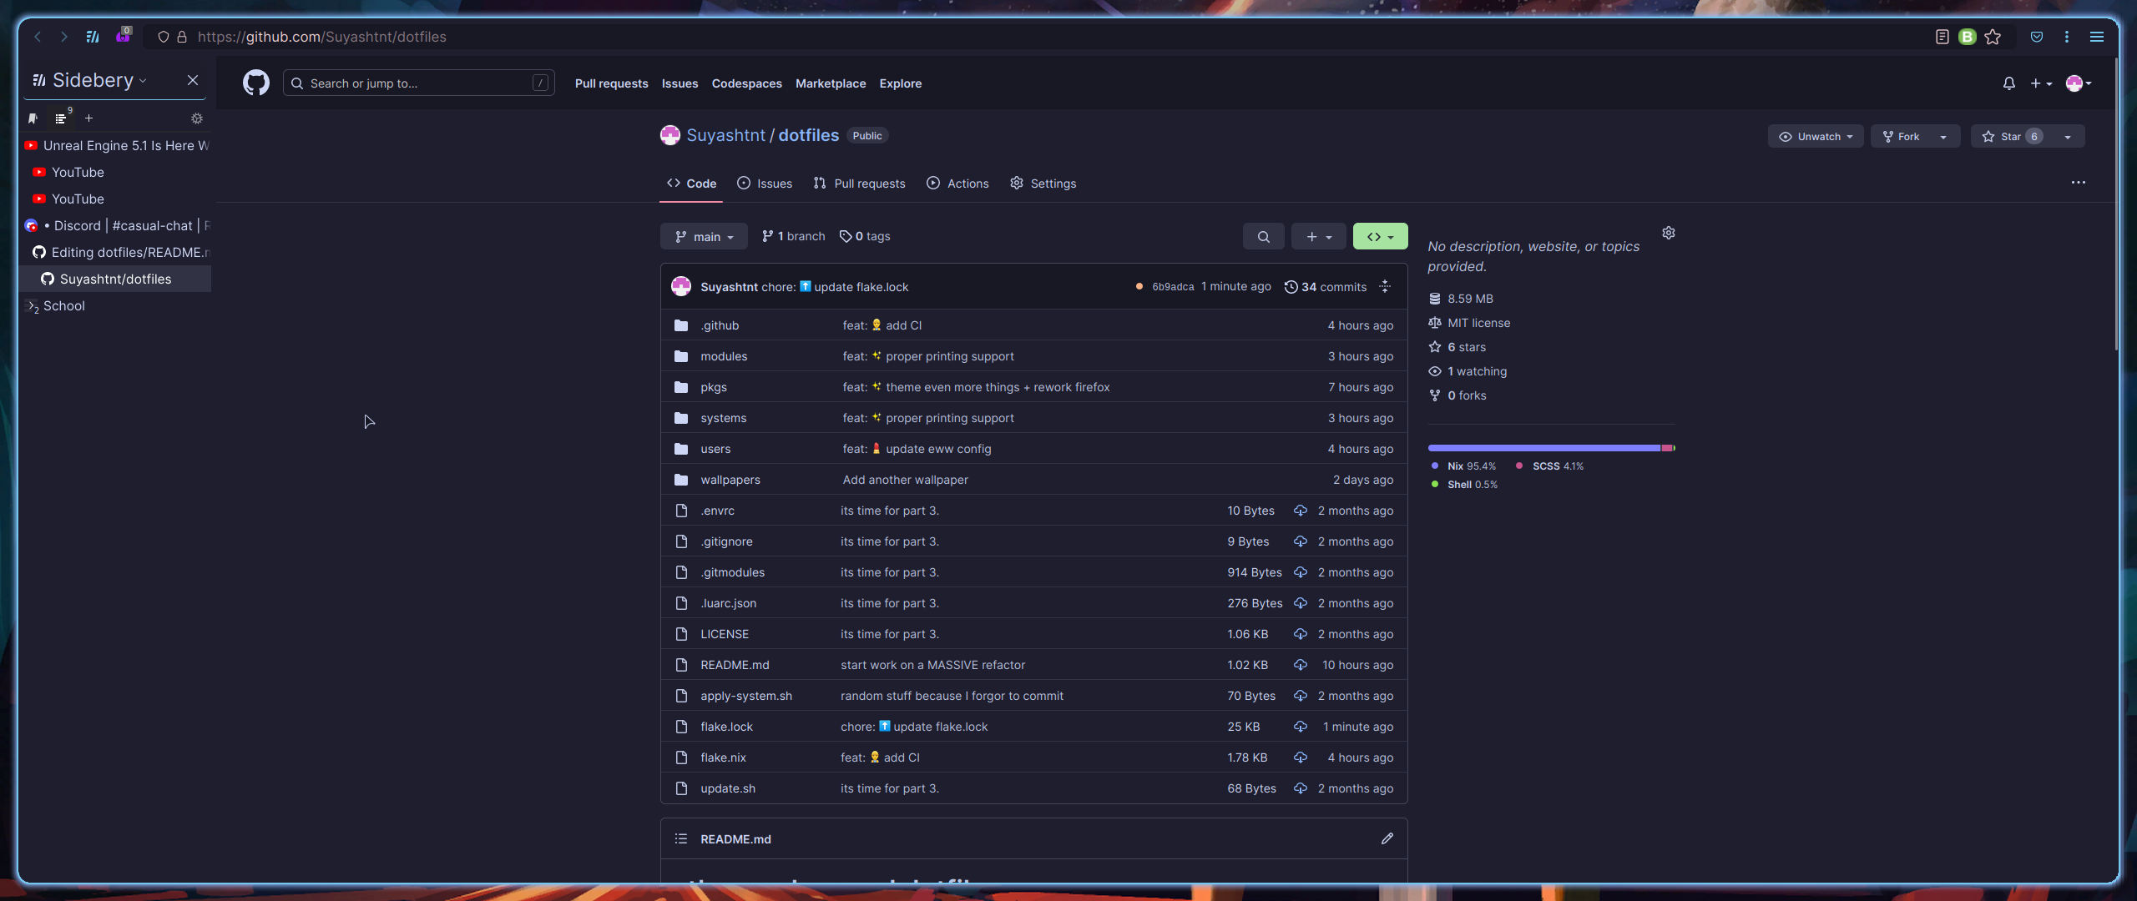The image size is (2137, 901).
Task: Close the Sidebery sidebar
Action: [193, 80]
